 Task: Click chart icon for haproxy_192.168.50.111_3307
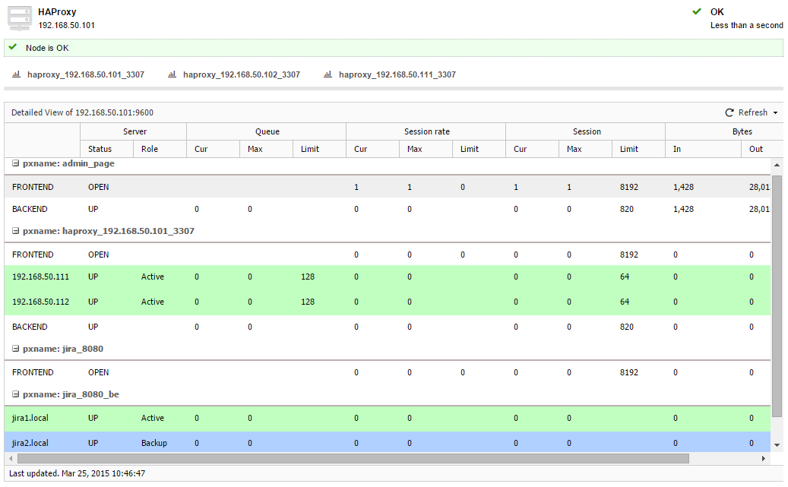(x=328, y=74)
